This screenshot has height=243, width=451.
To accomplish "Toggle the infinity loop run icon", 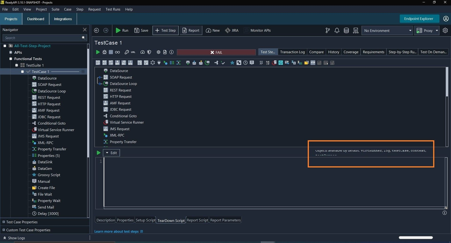I will click(117, 52).
